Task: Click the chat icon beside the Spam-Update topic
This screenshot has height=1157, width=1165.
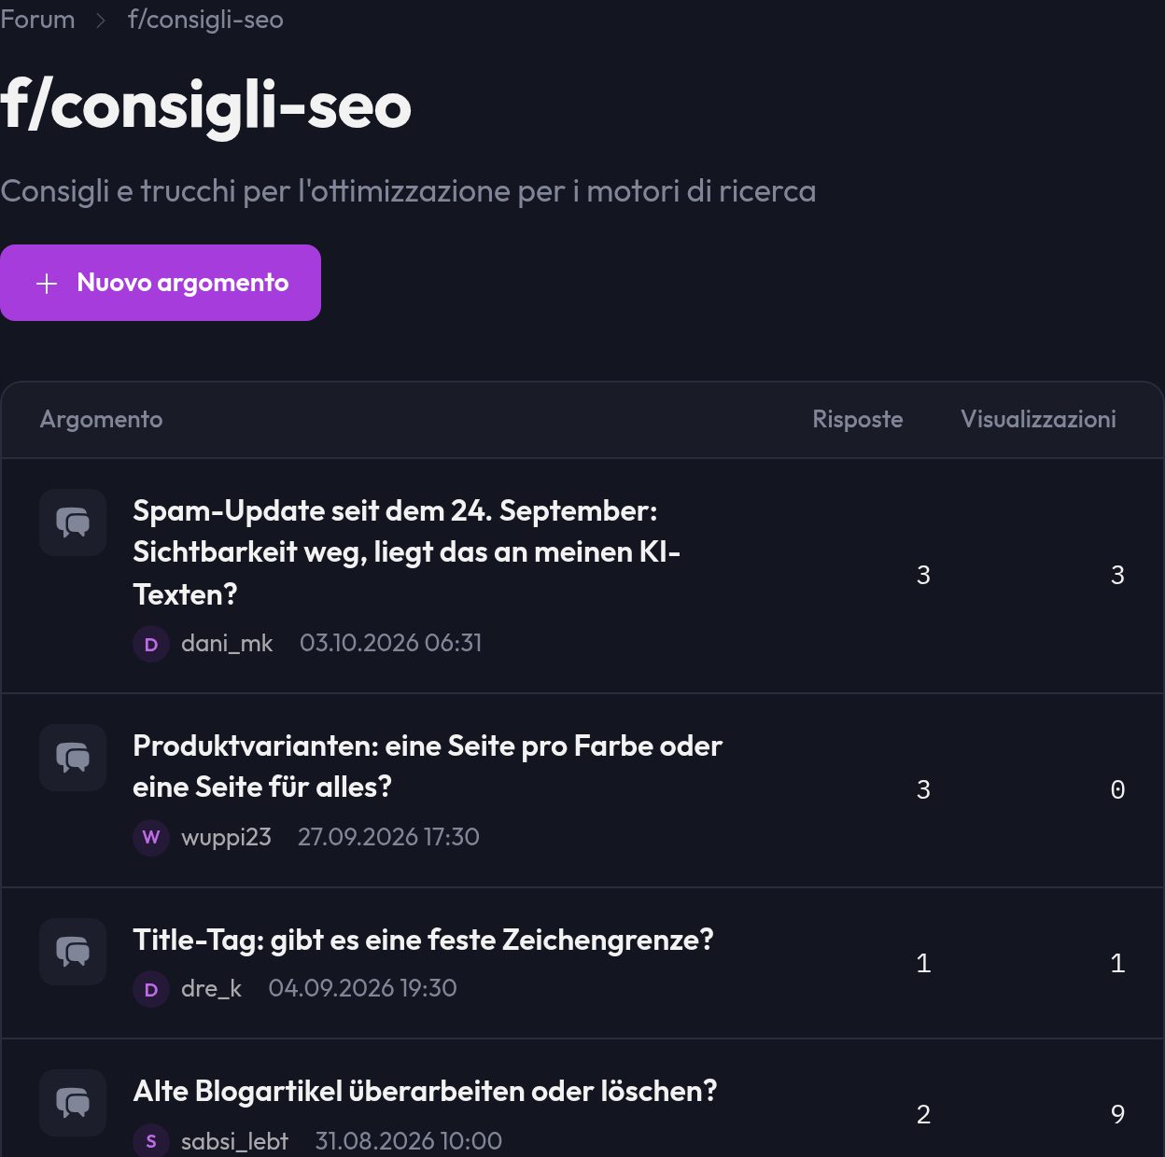Action: [73, 523]
